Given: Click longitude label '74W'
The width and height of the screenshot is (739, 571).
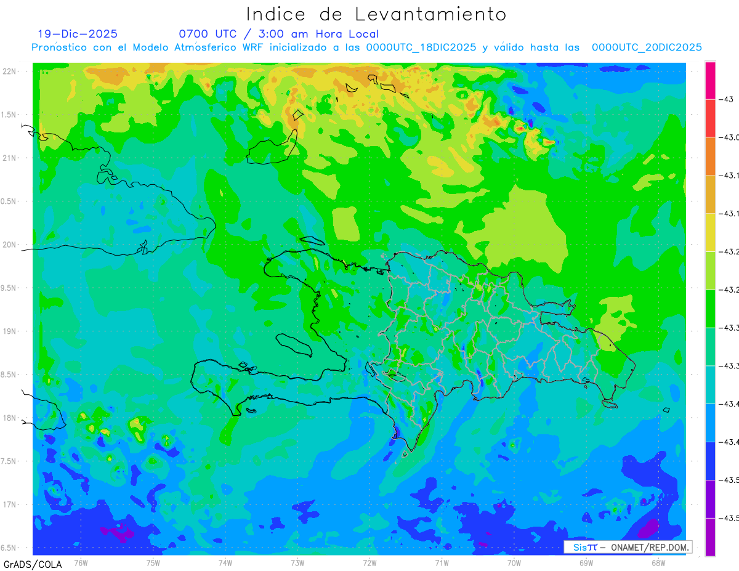Looking at the screenshot, I should click(225, 563).
